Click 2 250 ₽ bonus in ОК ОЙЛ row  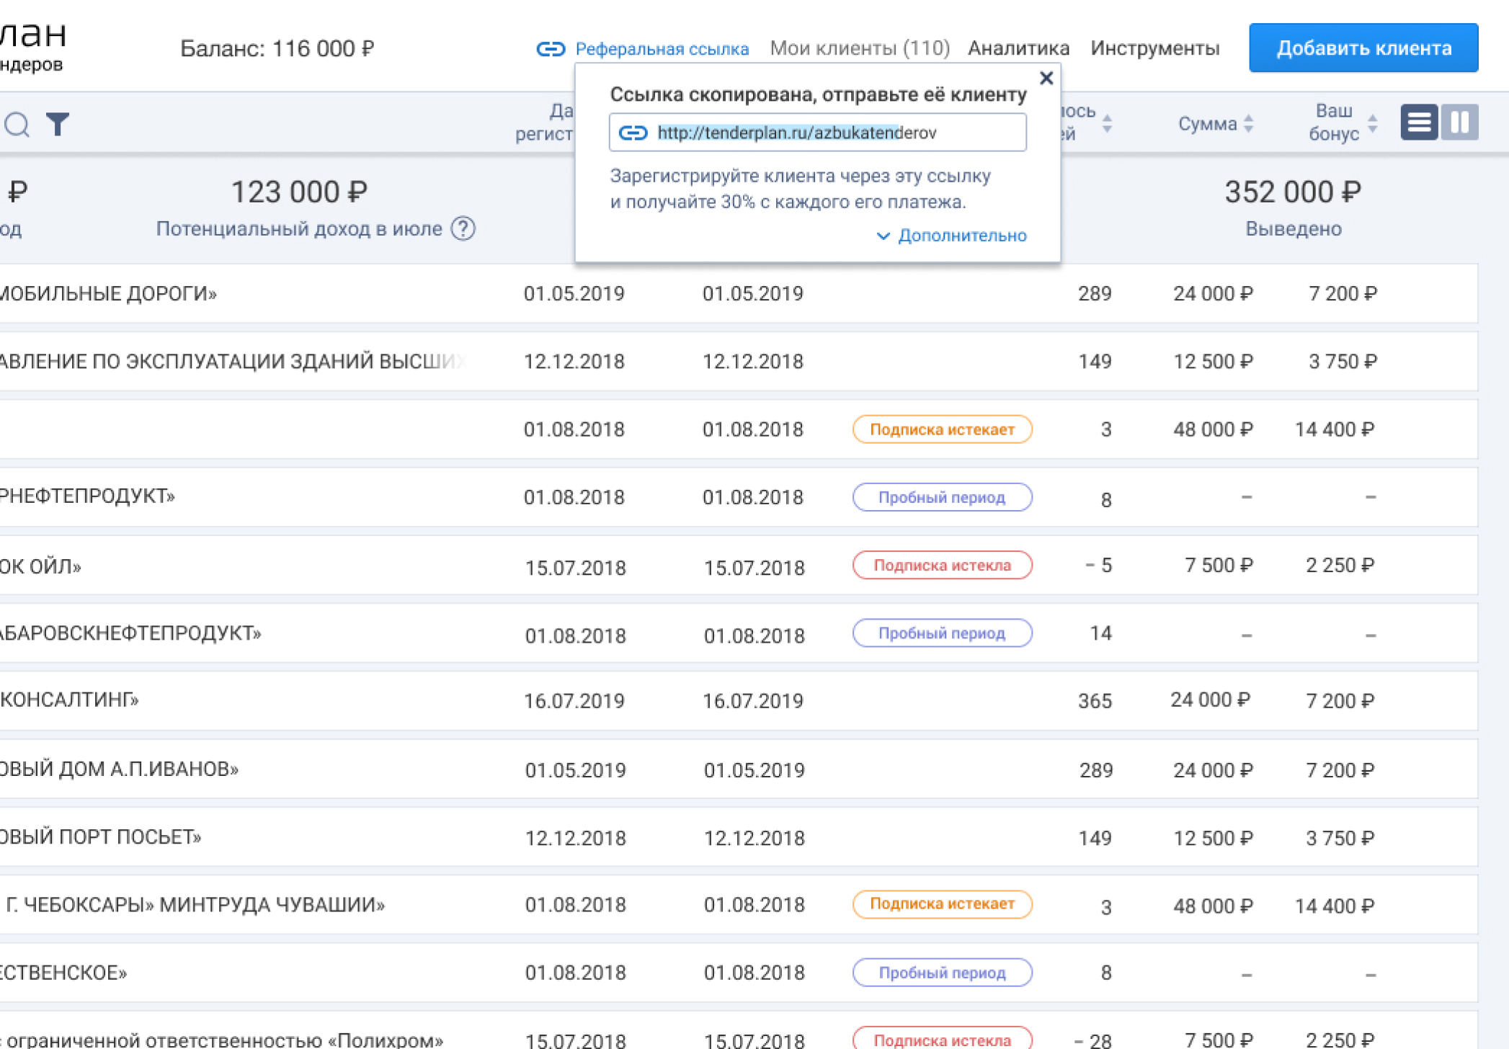click(1340, 565)
